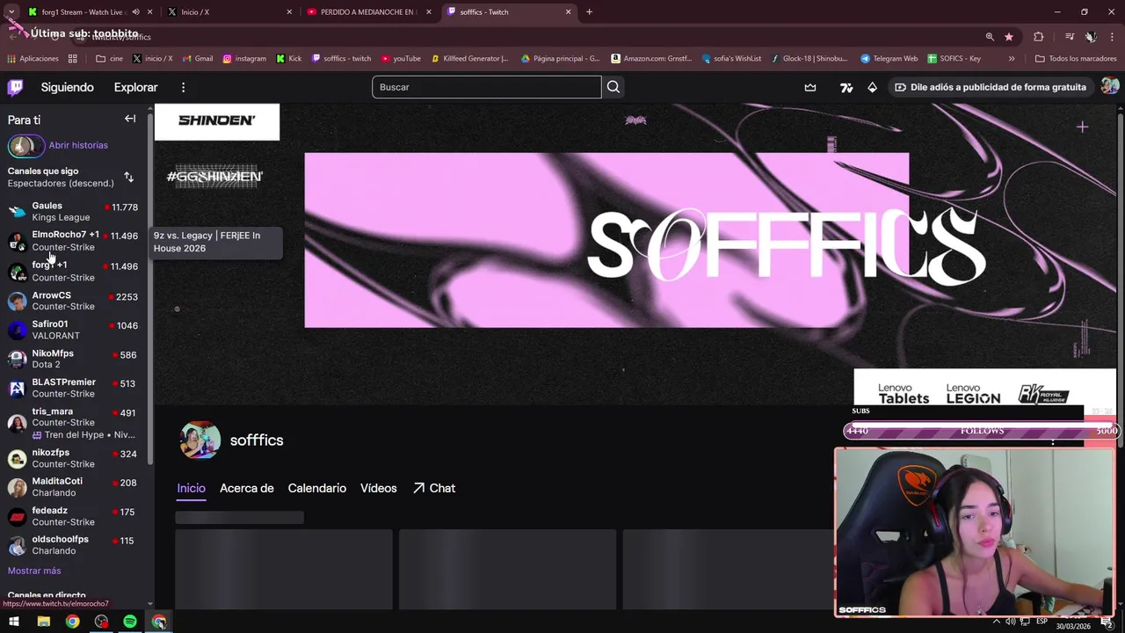
Task: Show more bookmarks chevron
Action: 1012,59
